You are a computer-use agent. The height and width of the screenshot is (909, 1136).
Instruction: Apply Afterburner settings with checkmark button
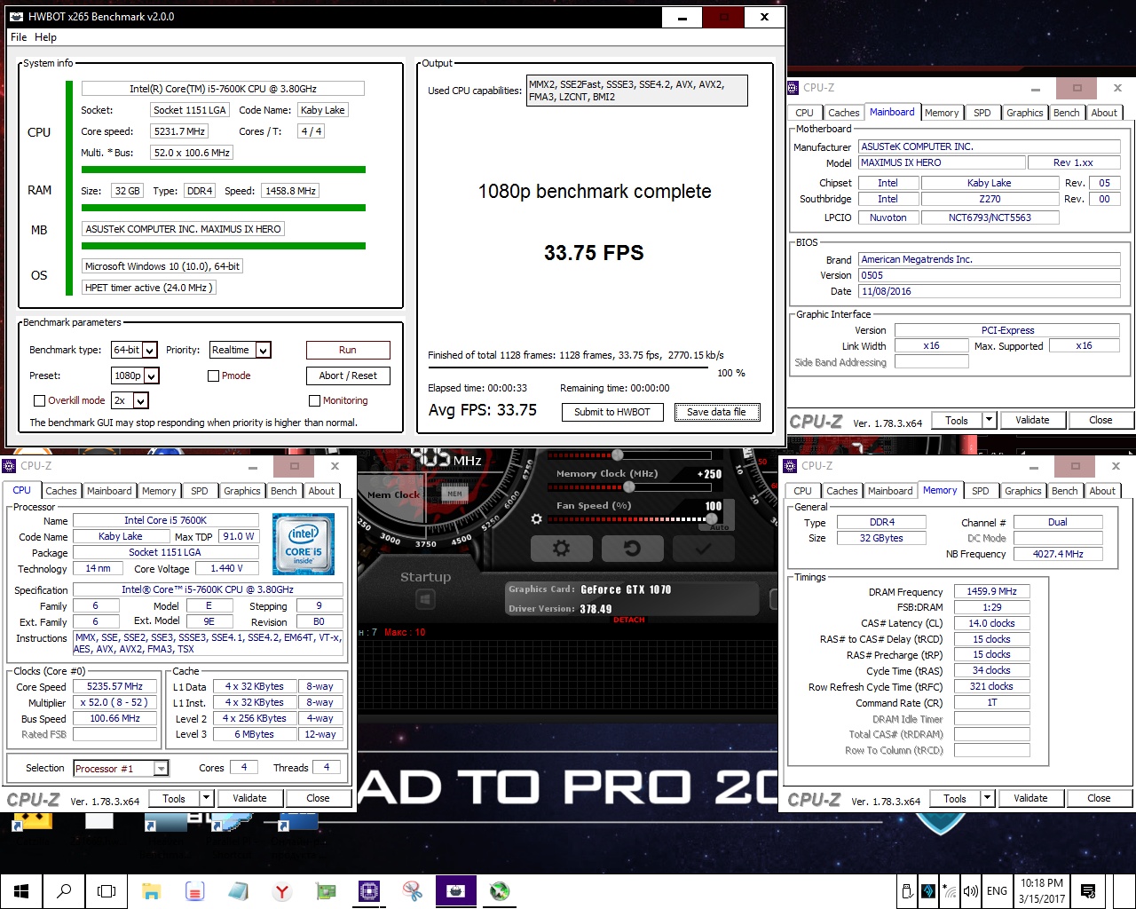[702, 549]
